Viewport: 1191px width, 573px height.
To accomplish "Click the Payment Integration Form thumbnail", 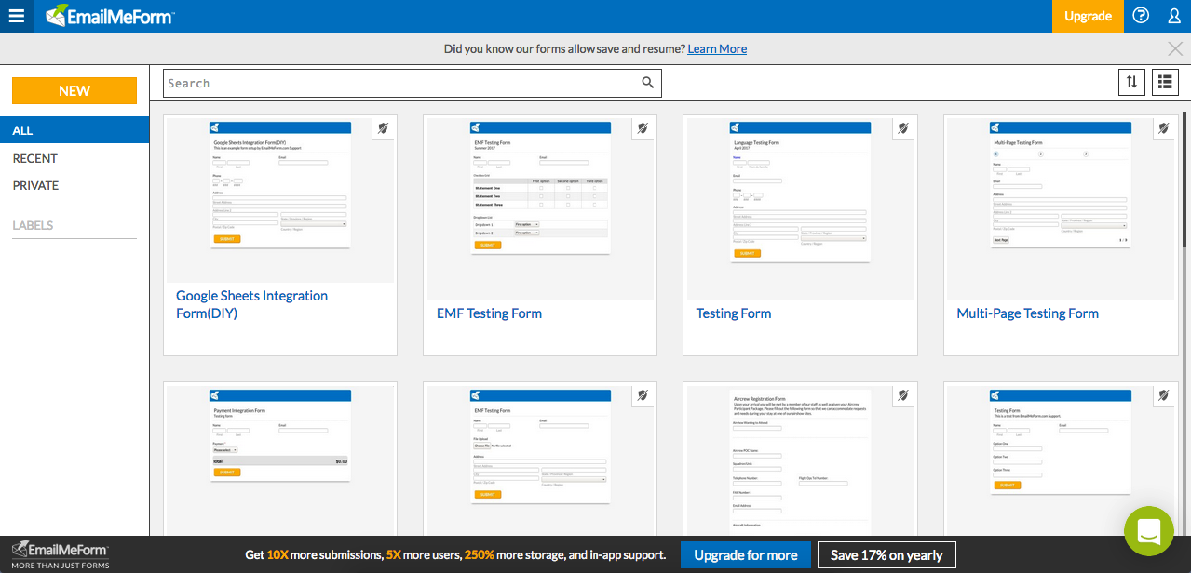I will [x=280, y=460].
